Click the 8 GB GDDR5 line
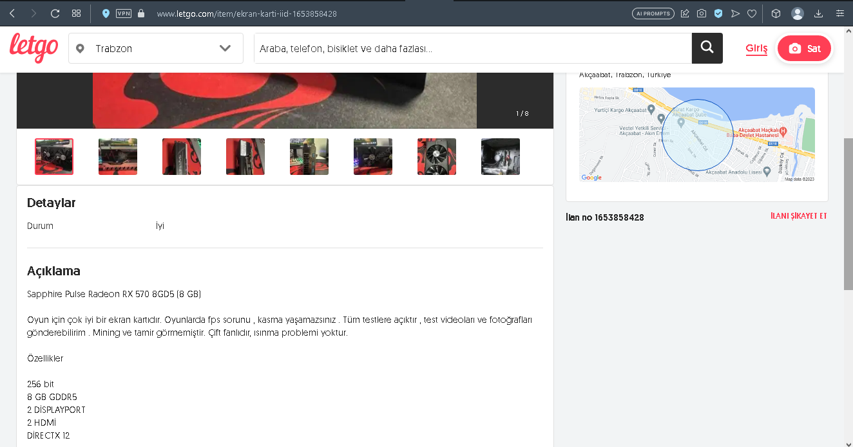This screenshot has height=447, width=853. click(52, 397)
